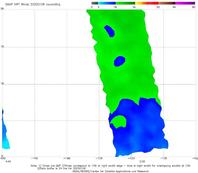The height and width of the screenshot is (173, 198).
Task: Click the longitude axis label -130
Action: 131,158
